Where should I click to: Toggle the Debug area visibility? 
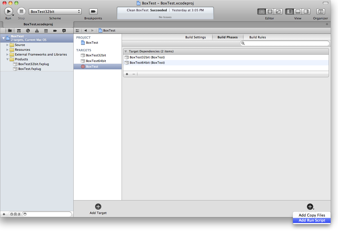click(x=298, y=12)
